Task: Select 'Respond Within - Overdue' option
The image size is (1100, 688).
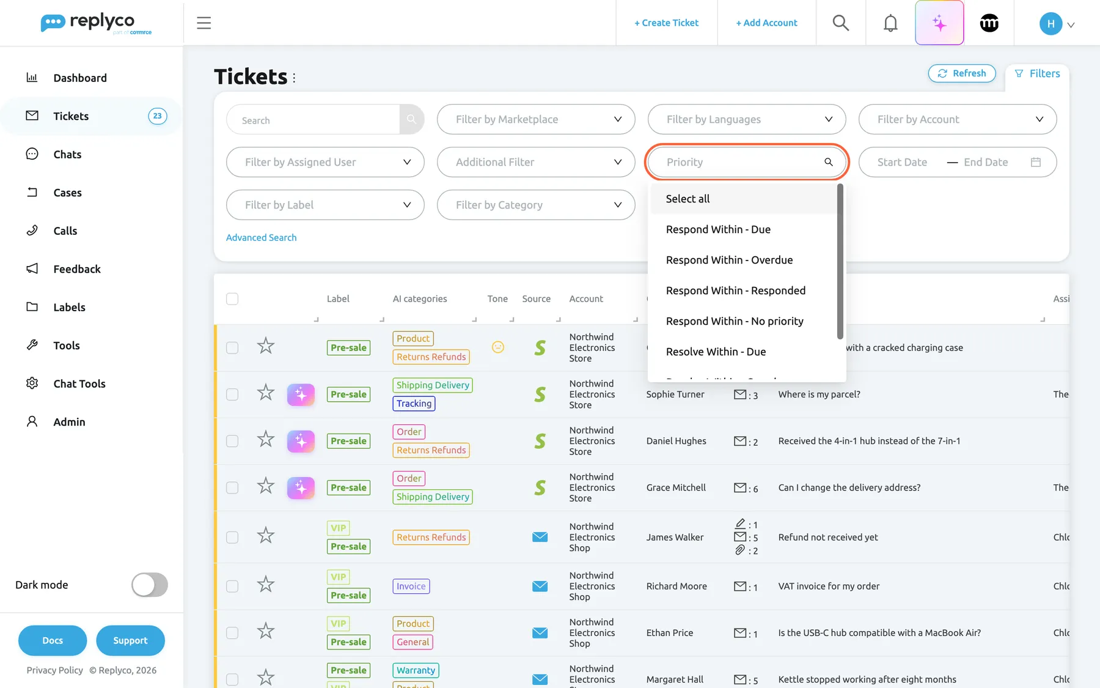Action: [x=743, y=260]
